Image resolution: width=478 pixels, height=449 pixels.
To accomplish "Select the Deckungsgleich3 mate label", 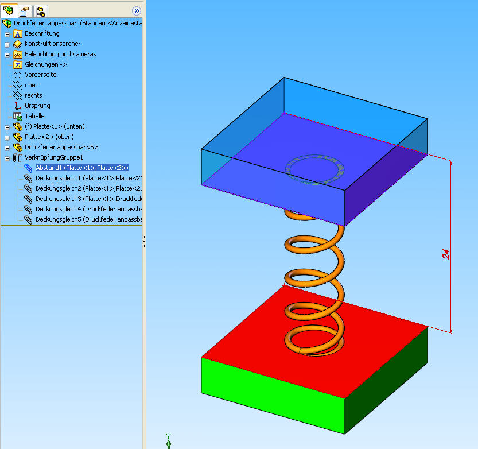I will coord(89,199).
